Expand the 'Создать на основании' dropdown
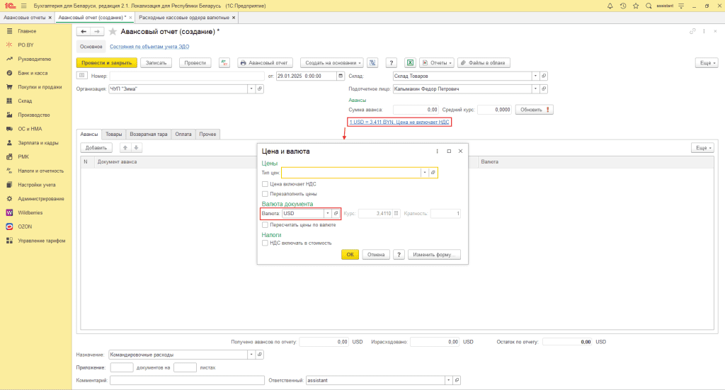The height and width of the screenshot is (390, 725). click(x=331, y=62)
